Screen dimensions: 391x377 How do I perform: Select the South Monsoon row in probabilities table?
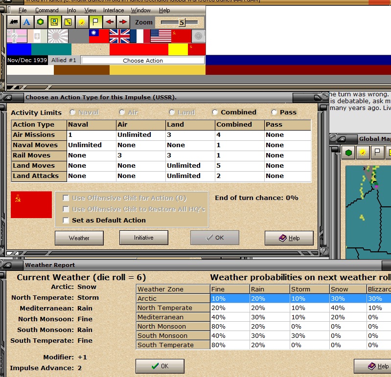264,335
